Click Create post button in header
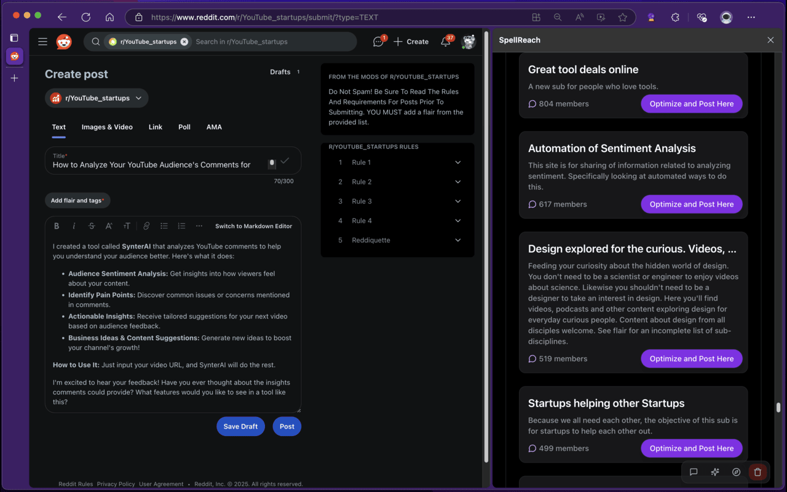 pos(411,42)
